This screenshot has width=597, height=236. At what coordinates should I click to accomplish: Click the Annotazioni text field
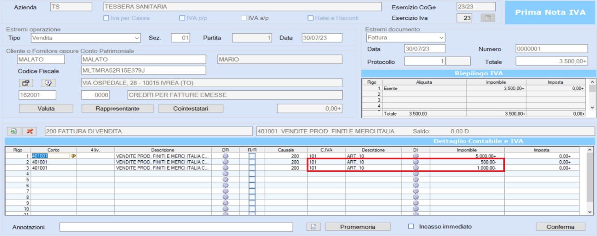click(x=176, y=227)
